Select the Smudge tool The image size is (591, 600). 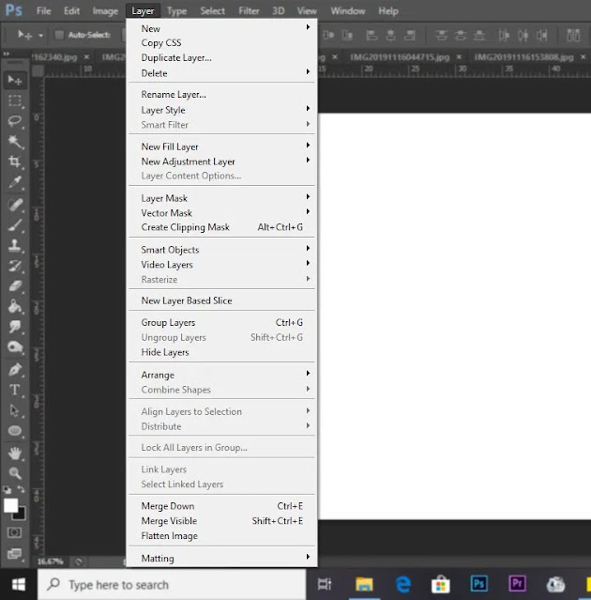[x=15, y=327]
